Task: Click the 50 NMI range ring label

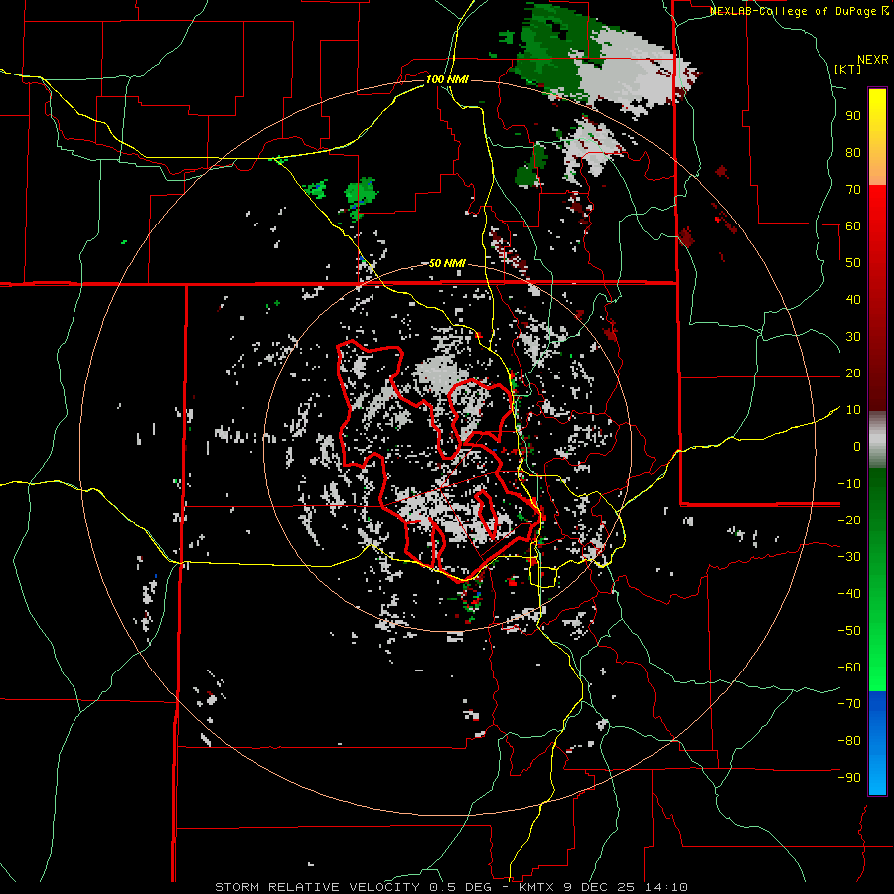Action: [x=447, y=263]
